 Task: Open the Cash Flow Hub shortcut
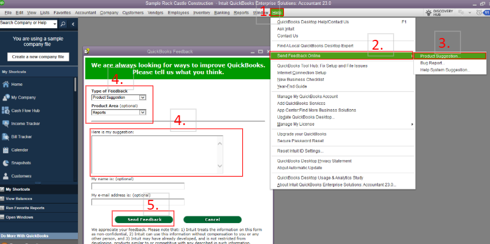[6, 110]
